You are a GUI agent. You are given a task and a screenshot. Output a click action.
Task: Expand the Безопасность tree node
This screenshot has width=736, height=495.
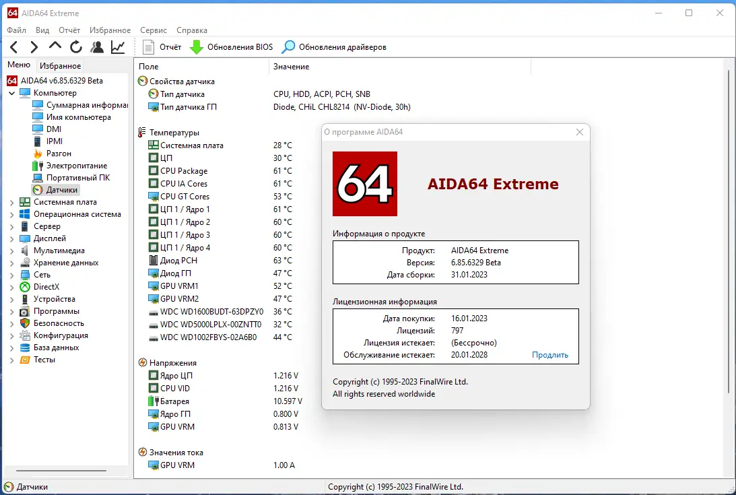click(x=11, y=324)
